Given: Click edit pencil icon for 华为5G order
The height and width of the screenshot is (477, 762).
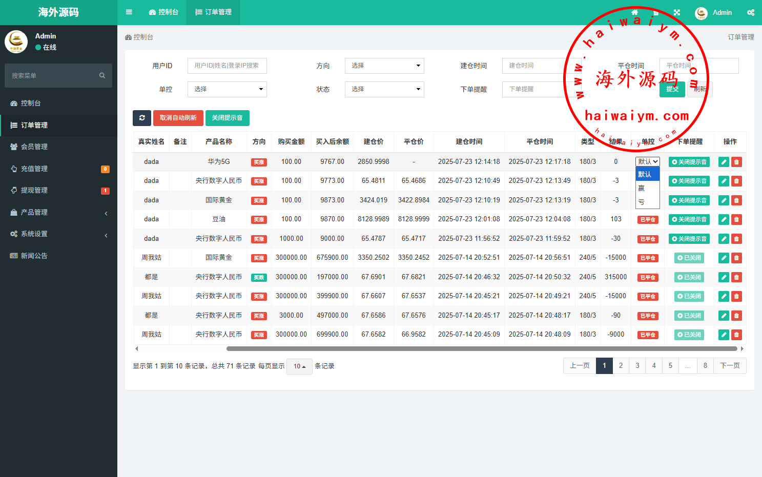Looking at the screenshot, I should tap(724, 162).
